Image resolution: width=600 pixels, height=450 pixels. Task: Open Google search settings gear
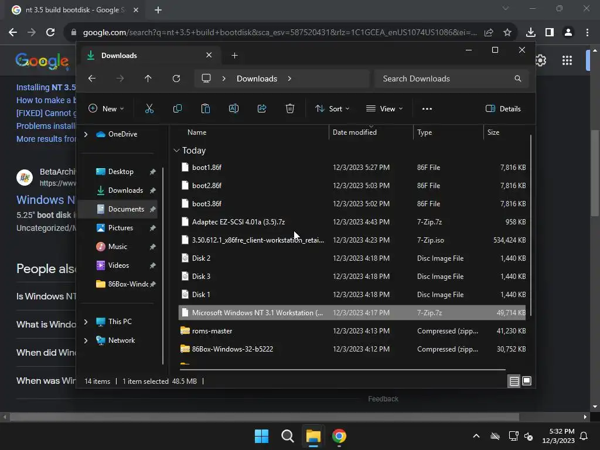[541, 60]
